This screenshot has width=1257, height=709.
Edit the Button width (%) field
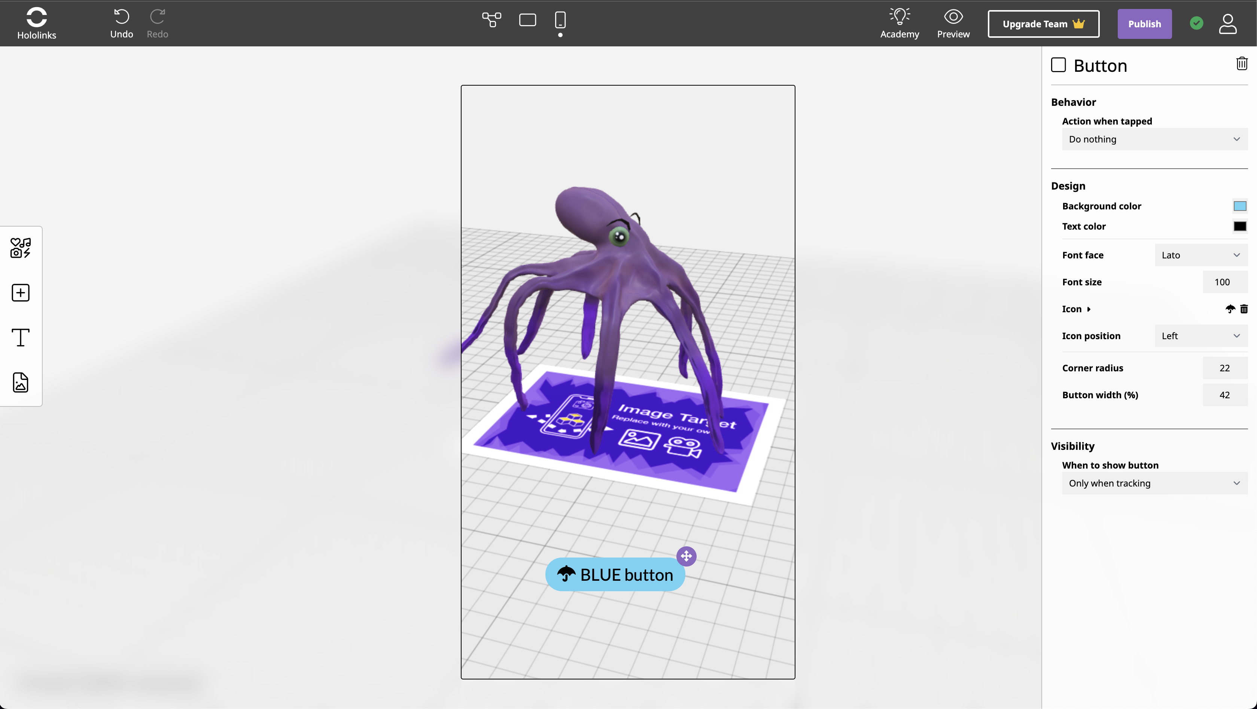[1225, 395]
